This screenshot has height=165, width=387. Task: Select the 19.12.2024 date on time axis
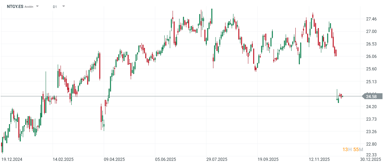tap(12, 159)
